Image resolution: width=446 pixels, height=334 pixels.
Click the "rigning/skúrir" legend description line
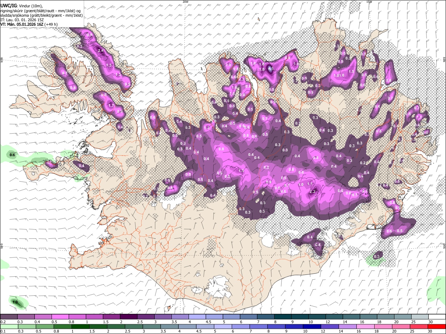[41, 11]
